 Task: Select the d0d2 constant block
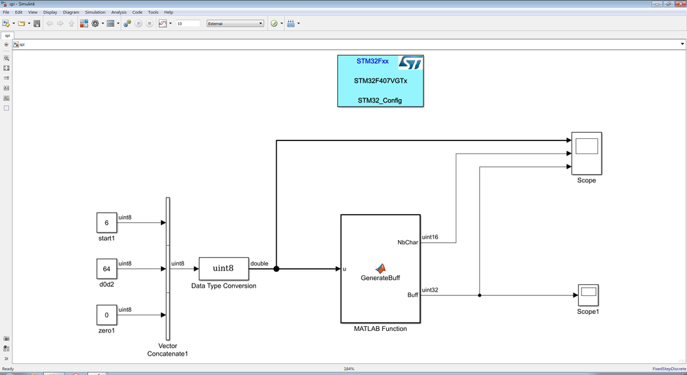pos(107,268)
